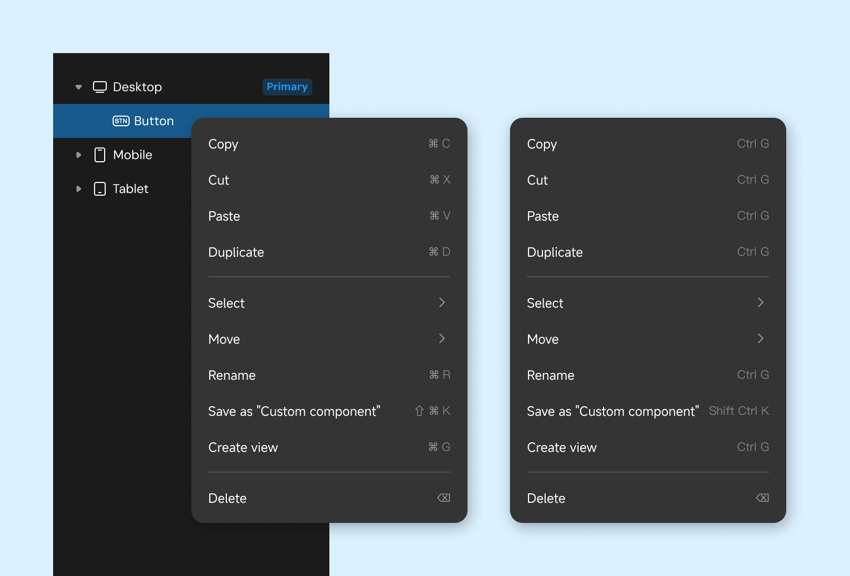Click the Tablet device icon

coord(100,189)
